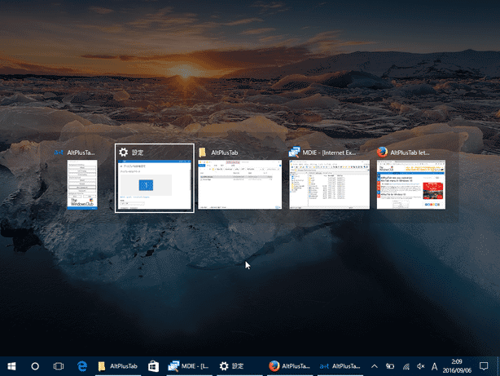This screenshot has width=500, height=376.
Task: Switch to MDIE taskbar button
Action: click(189, 366)
